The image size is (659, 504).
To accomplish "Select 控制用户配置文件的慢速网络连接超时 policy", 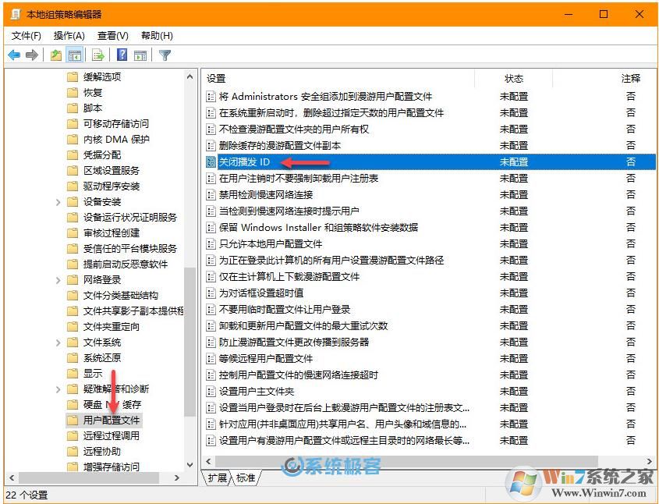I will click(x=299, y=375).
